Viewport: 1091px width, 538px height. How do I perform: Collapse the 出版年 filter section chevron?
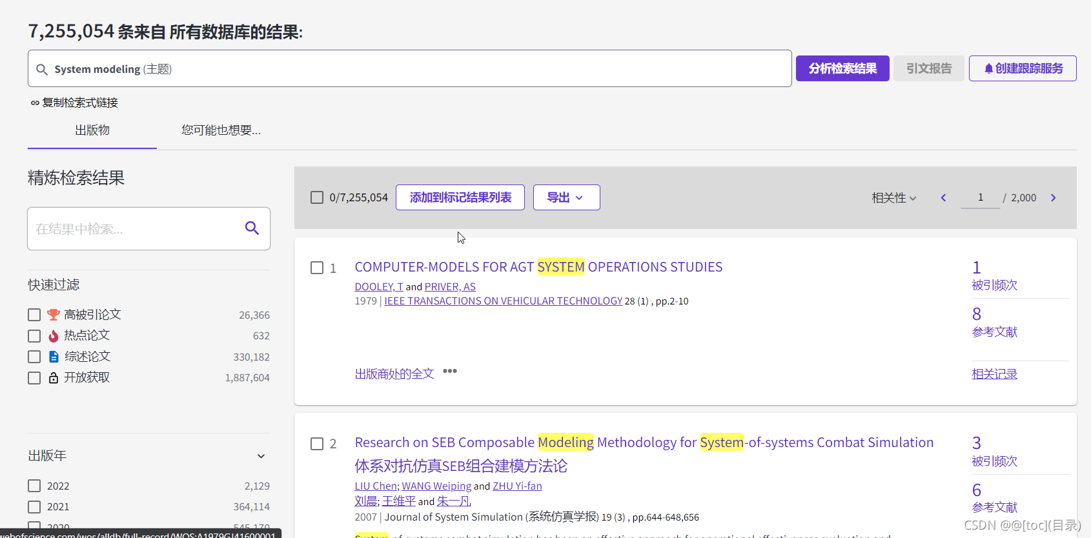pos(261,456)
